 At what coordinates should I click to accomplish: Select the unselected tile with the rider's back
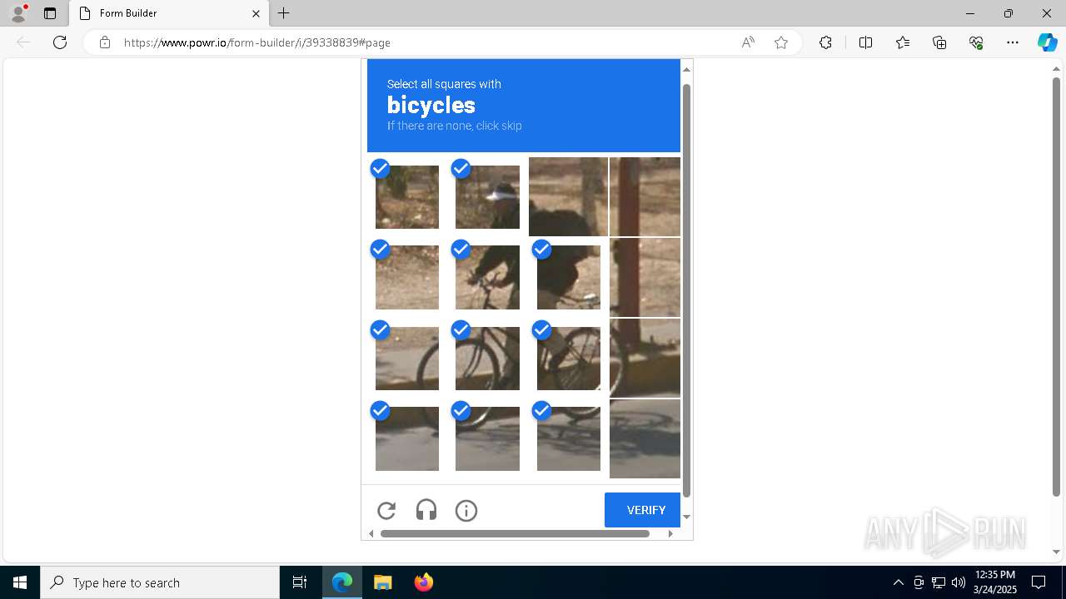568,196
